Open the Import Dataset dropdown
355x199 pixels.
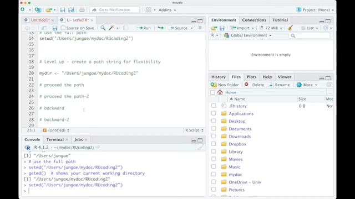[x=242, y=28]
